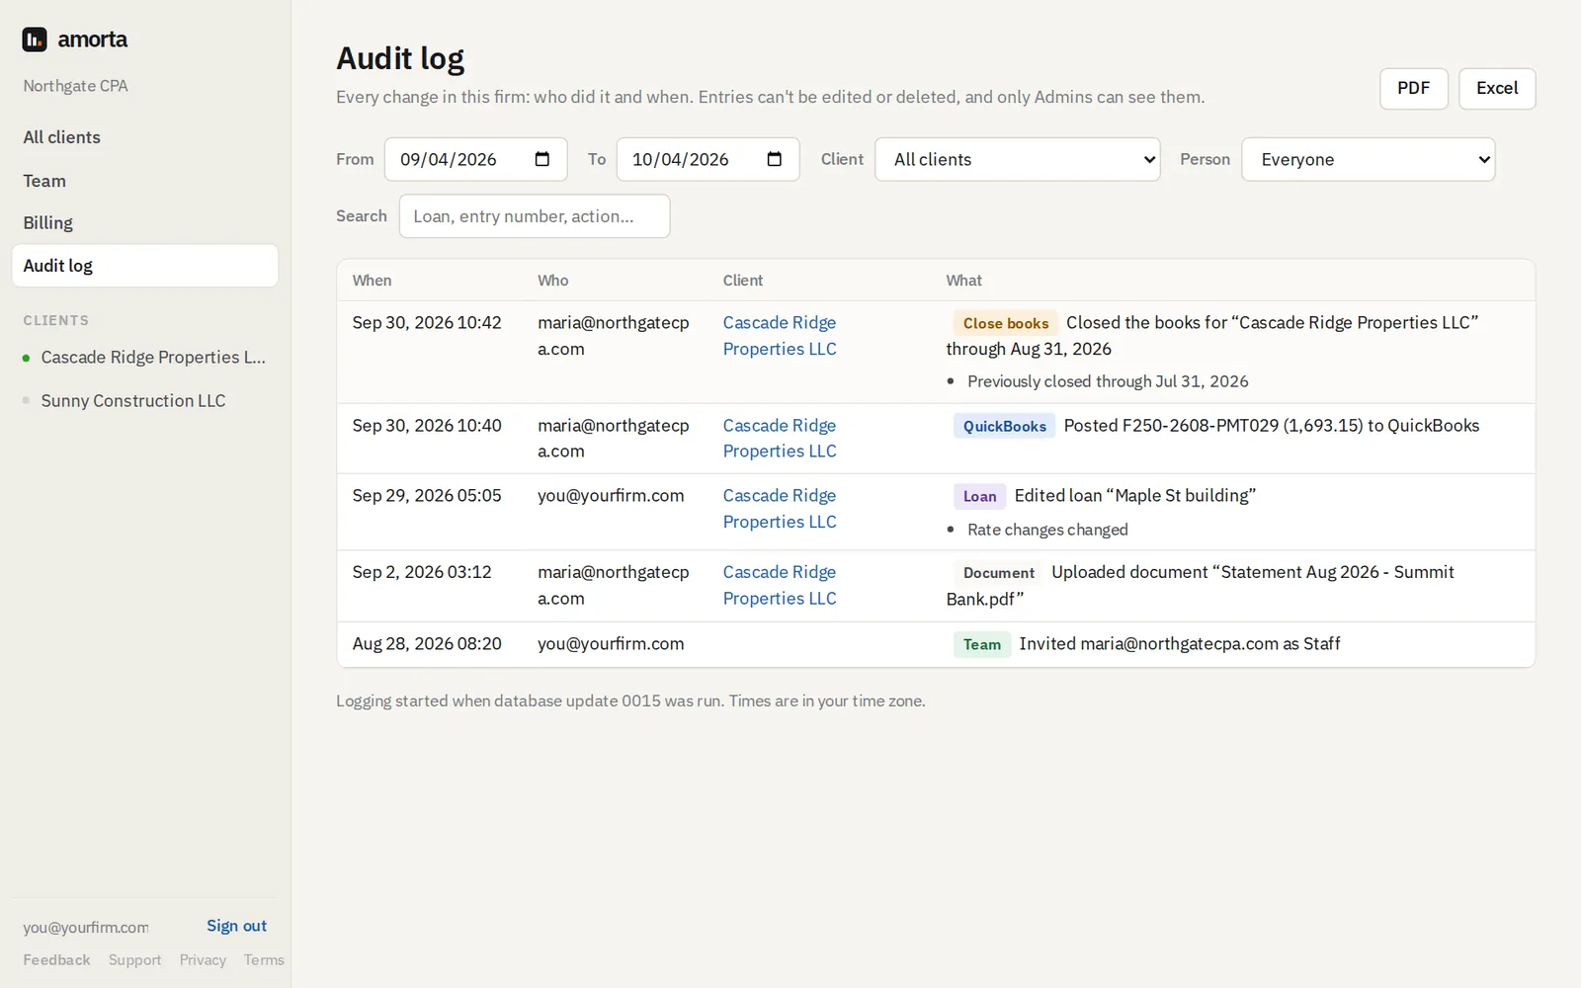Click the When column header
Screen dimensions: 1581x988
[x=372, y=281]
